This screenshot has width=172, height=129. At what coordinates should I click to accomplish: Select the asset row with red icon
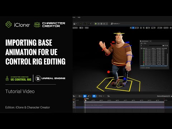(x=154, y=62)
